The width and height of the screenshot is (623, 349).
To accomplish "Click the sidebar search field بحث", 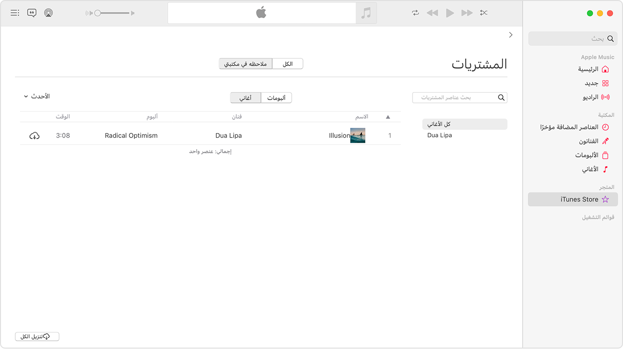I will [573, 39].
